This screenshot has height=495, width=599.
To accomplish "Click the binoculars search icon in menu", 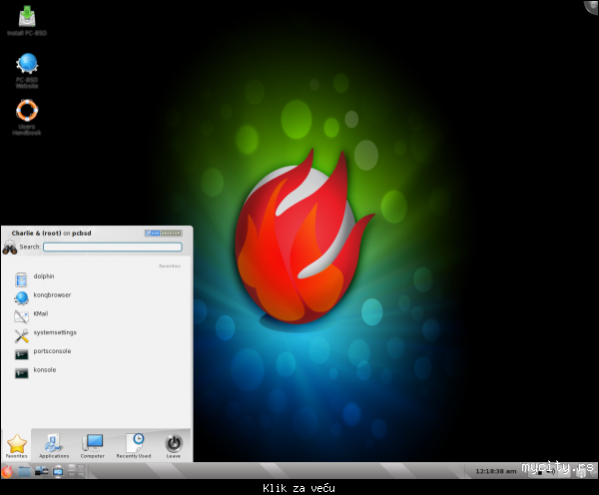I will click(10, 247).
